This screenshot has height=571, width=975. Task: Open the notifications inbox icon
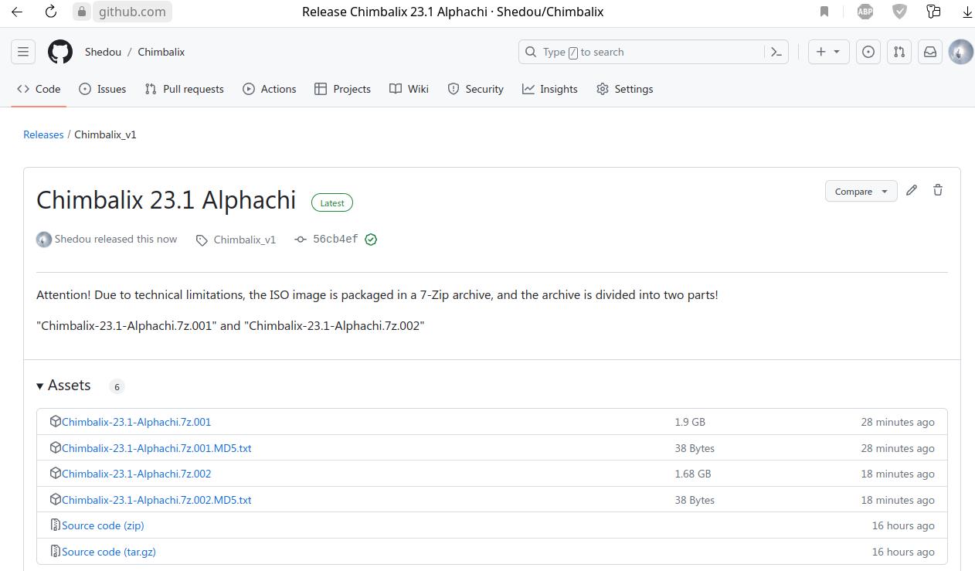pyautogui.click(x=930, y=52)
